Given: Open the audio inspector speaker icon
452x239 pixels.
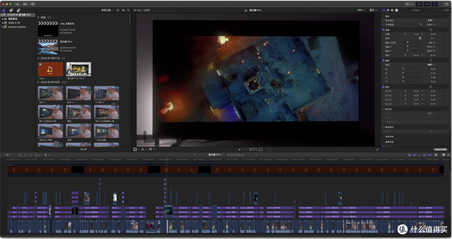Looking at the screenshot, I should coord(392,10).
